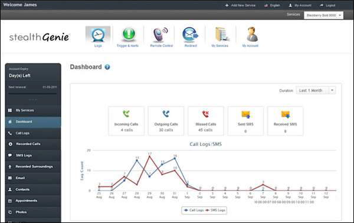Click the Received SMS envelope icon
This screenshot has height=223, width=354.
(286, 114)
